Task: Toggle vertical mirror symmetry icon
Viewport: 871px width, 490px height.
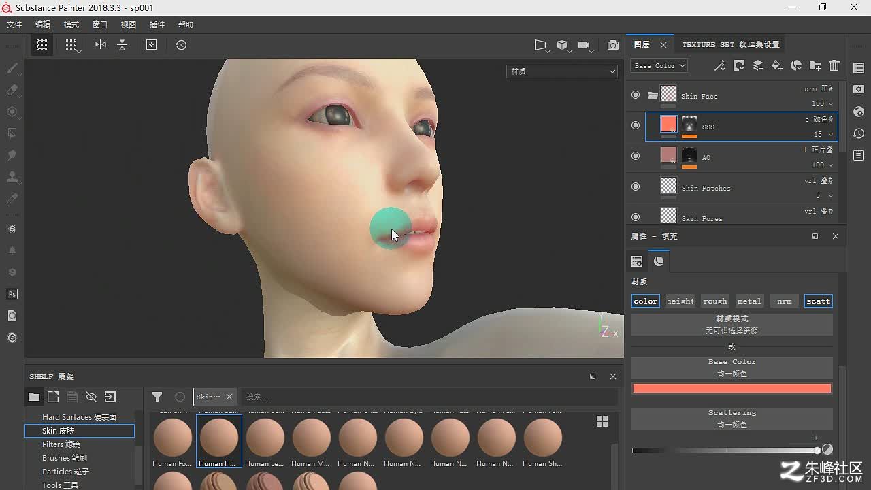Action: pos(122,45)
